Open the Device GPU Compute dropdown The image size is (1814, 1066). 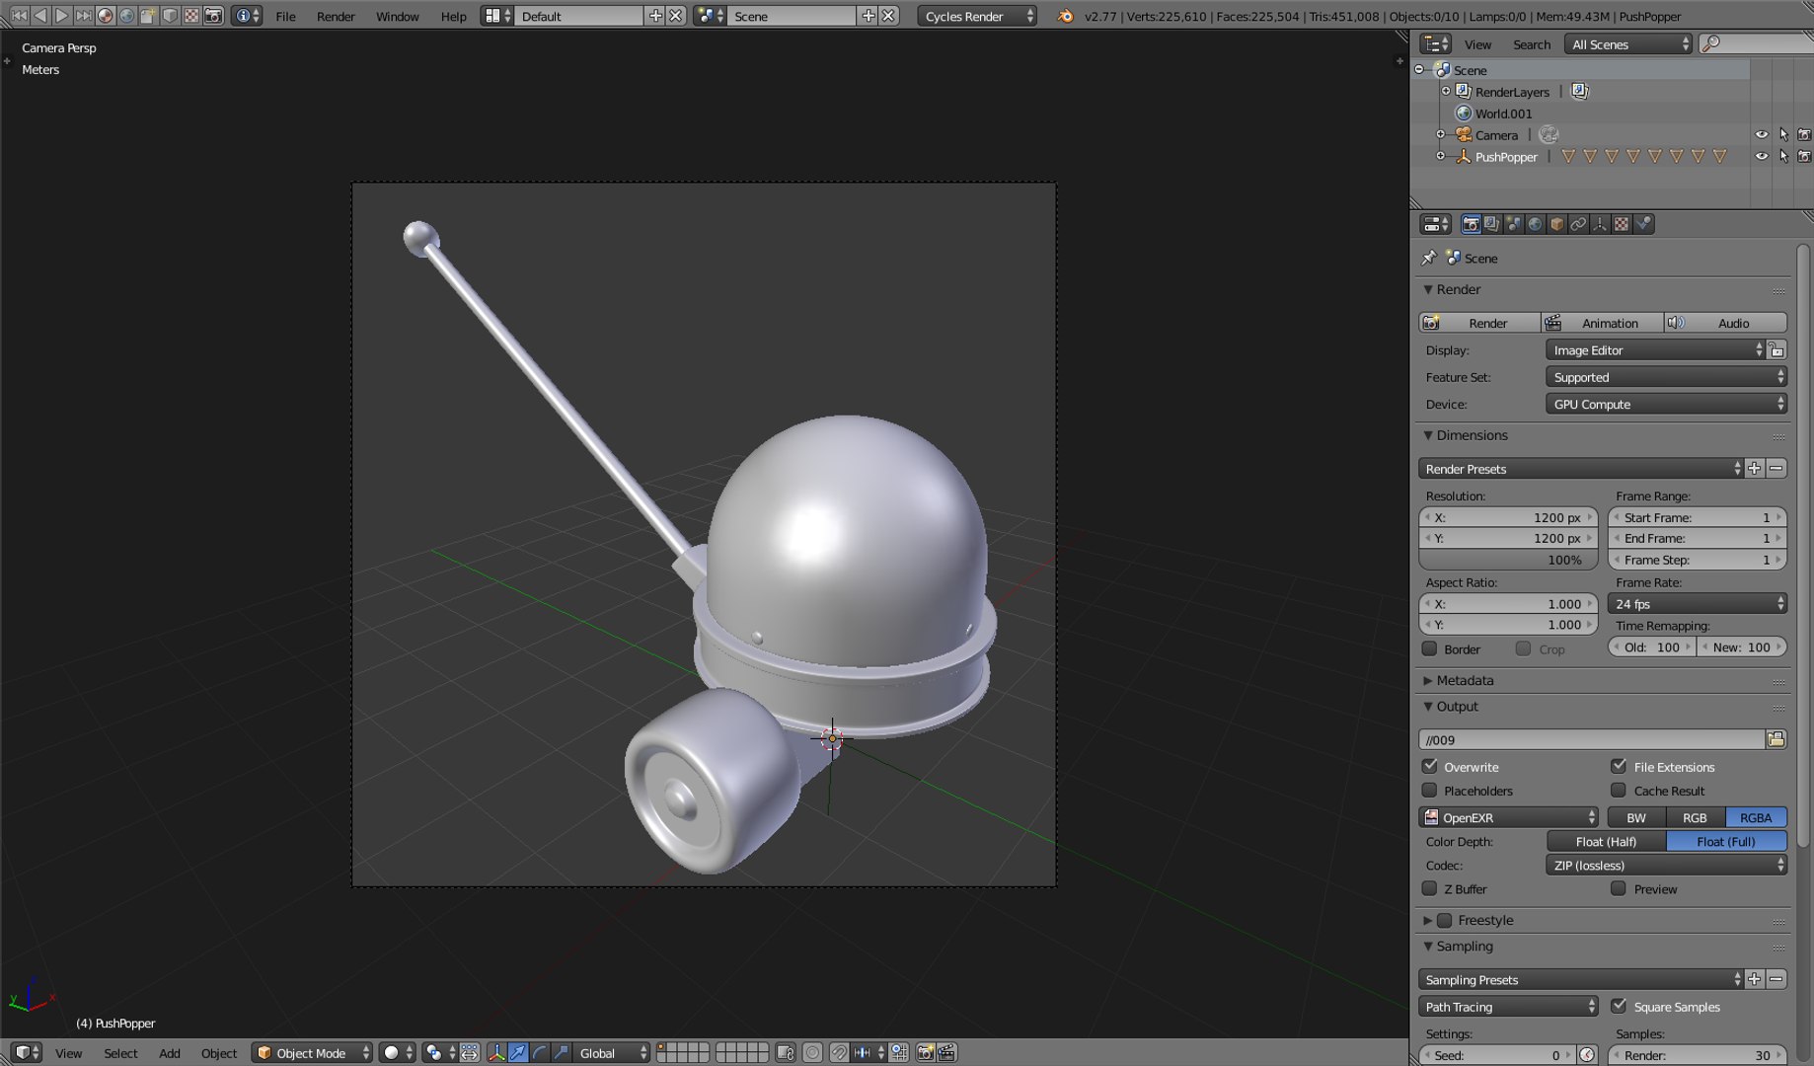point(1666,404)
